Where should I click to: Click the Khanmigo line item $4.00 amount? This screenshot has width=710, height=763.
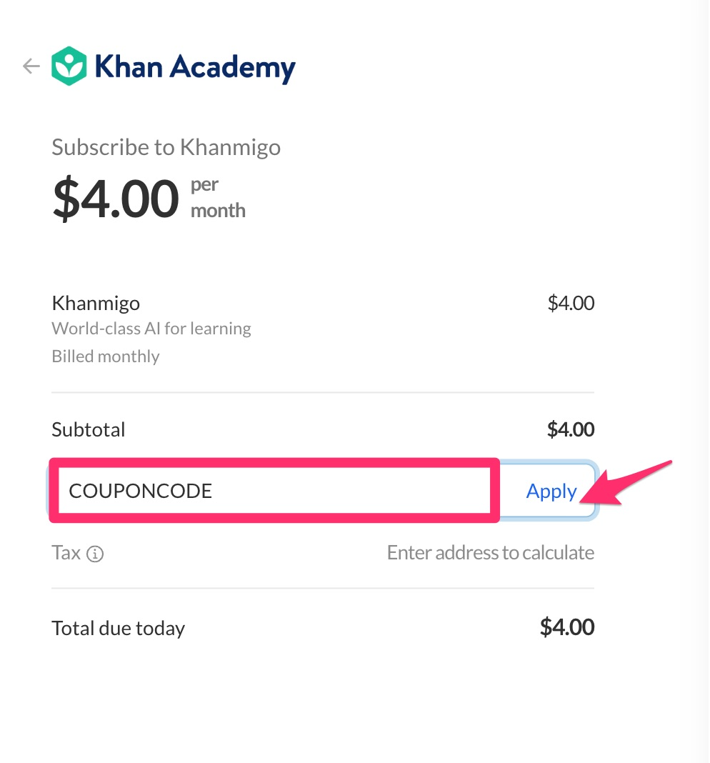(571, 303)
